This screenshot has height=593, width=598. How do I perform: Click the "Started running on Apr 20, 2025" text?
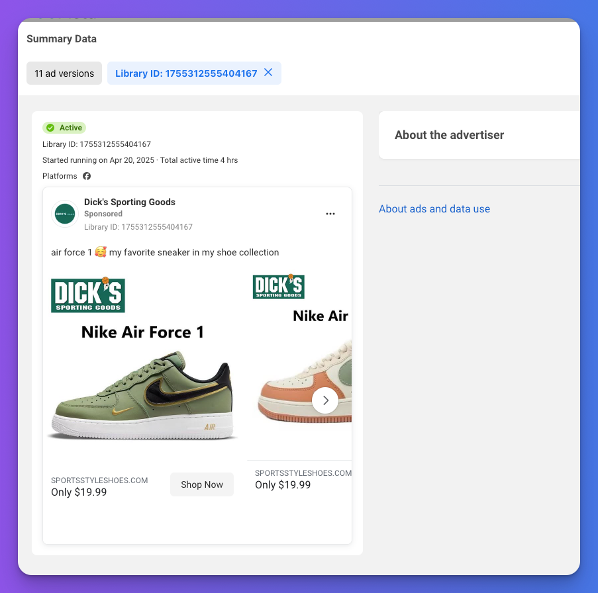[x=99, y=160]
